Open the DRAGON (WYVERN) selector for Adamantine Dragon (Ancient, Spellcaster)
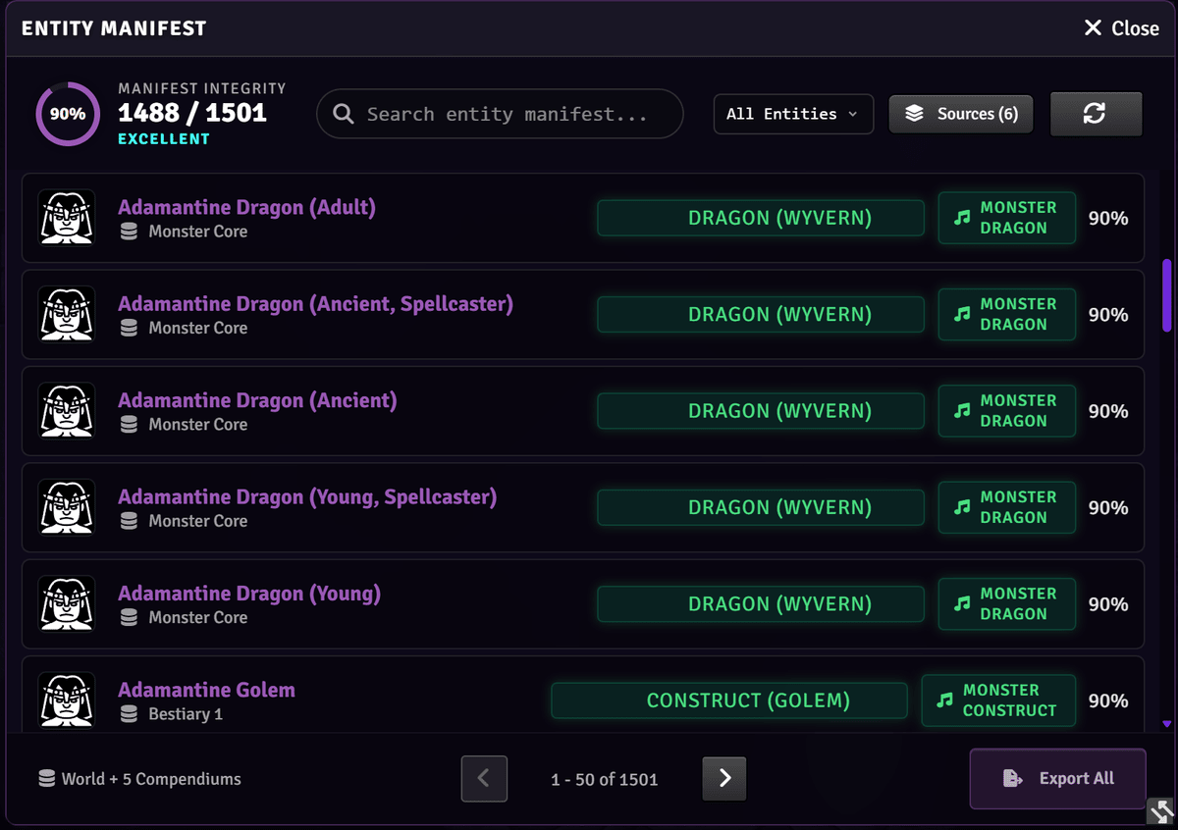1178x830 pixels. [761, 314]
